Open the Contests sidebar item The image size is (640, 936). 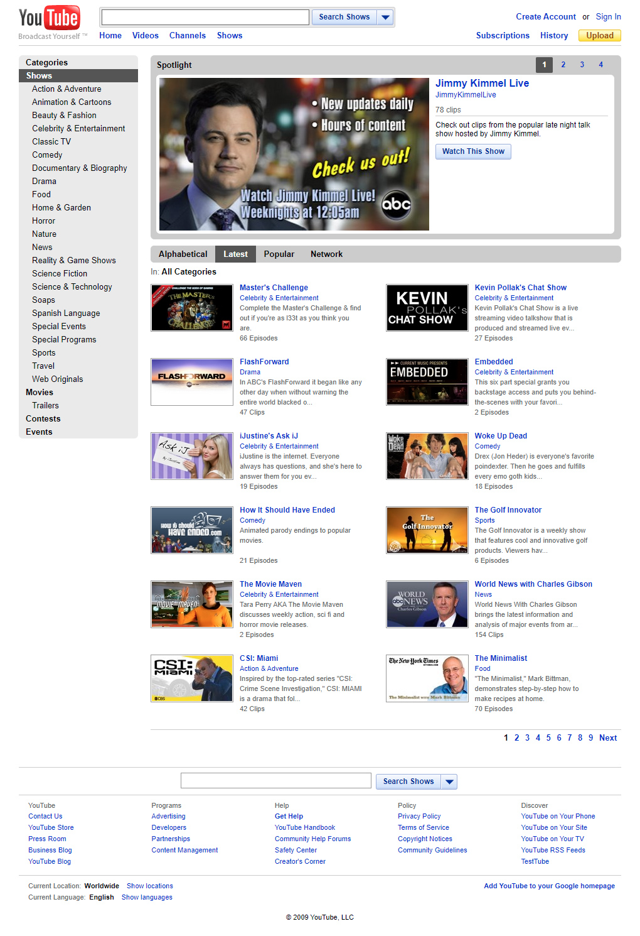[x=43, y=419]
